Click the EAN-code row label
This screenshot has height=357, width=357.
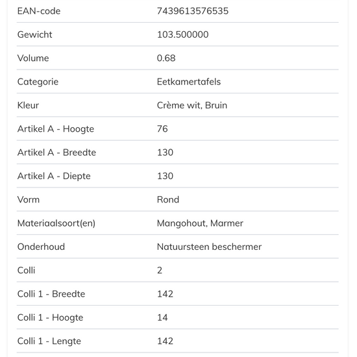(x=39, y=11)
